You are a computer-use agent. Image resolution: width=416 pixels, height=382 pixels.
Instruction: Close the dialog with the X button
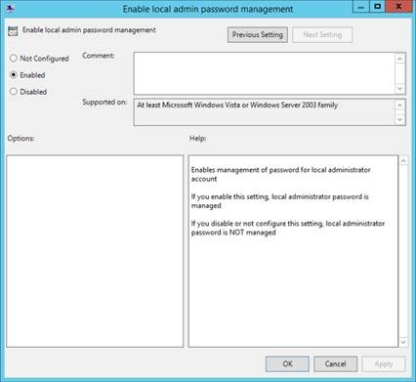(398, 7)
